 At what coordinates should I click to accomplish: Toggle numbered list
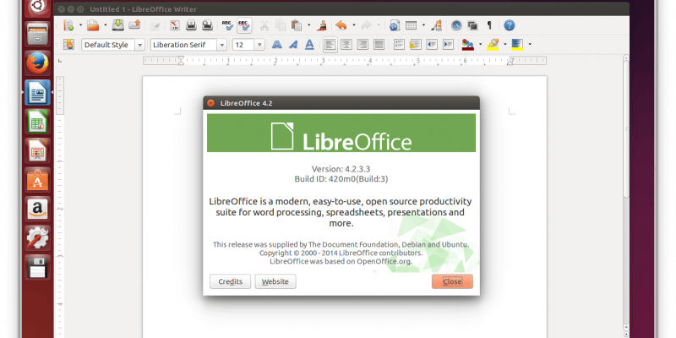pyautogui.click(x=399, y=45)
